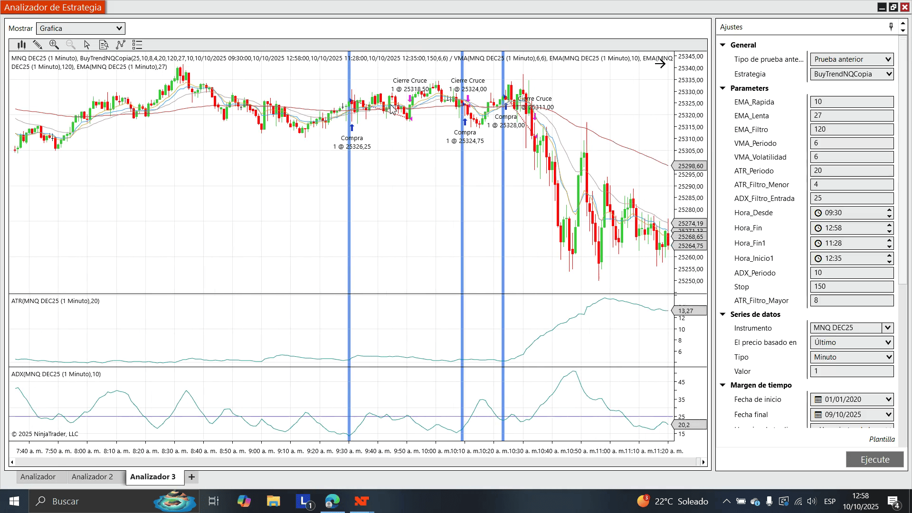The image size is (912, 513).
Task: Open the pencil drawing tools
Action: click(x=38, y=45)
